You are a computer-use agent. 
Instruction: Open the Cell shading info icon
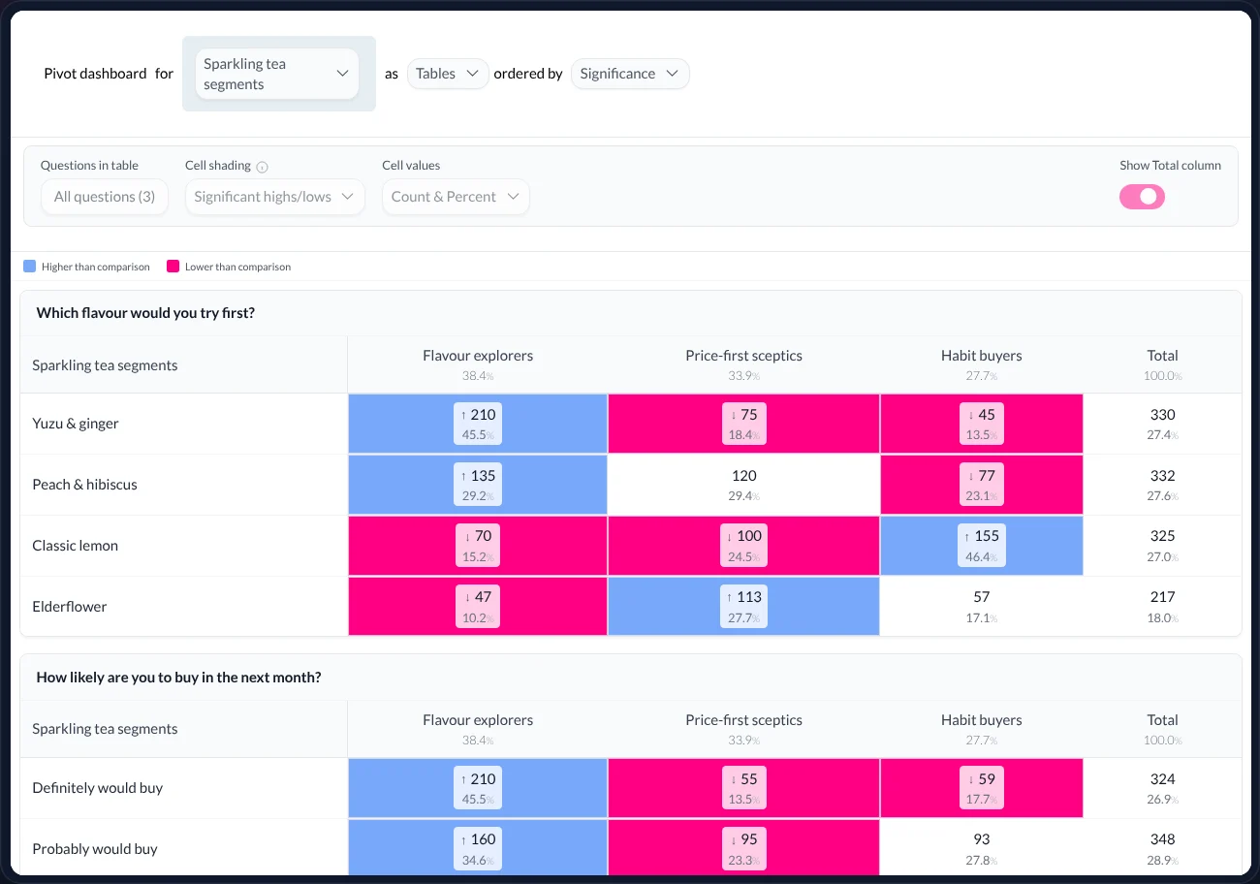[x=262, y=167]
